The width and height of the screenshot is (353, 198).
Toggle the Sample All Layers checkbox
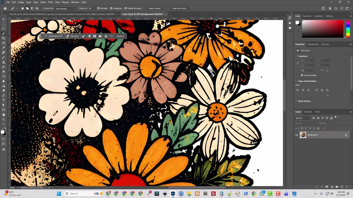coord(125,8)
